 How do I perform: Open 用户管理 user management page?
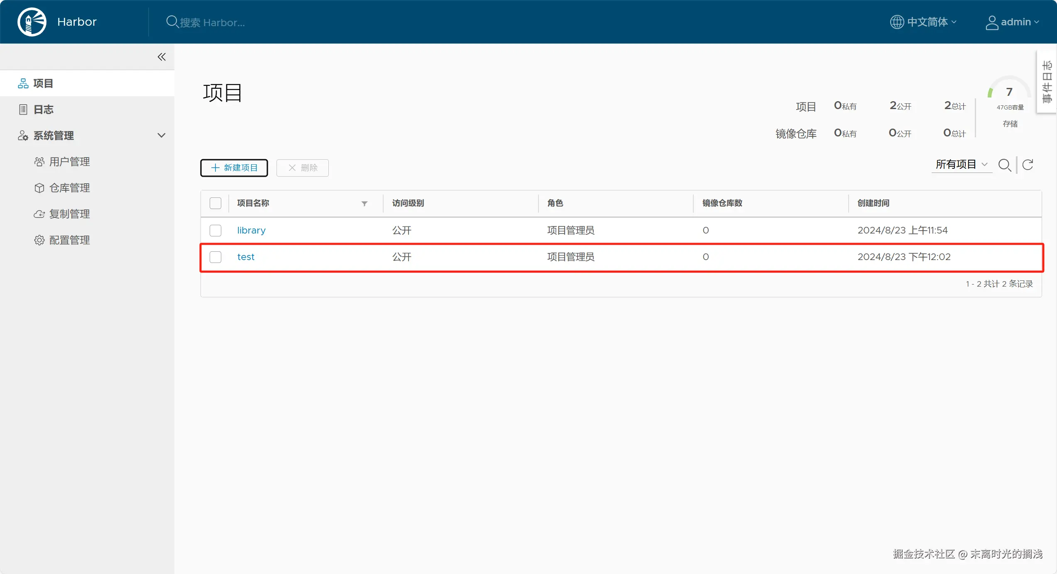point(69,162)
